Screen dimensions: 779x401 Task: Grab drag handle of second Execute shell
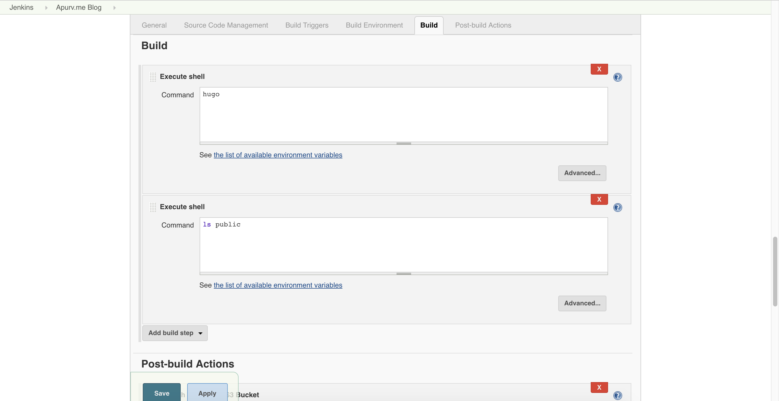coord(153,207)
